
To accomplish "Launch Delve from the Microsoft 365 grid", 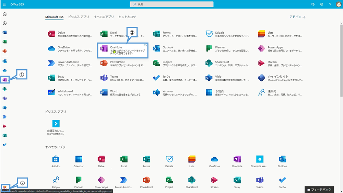I will point(70,34).
